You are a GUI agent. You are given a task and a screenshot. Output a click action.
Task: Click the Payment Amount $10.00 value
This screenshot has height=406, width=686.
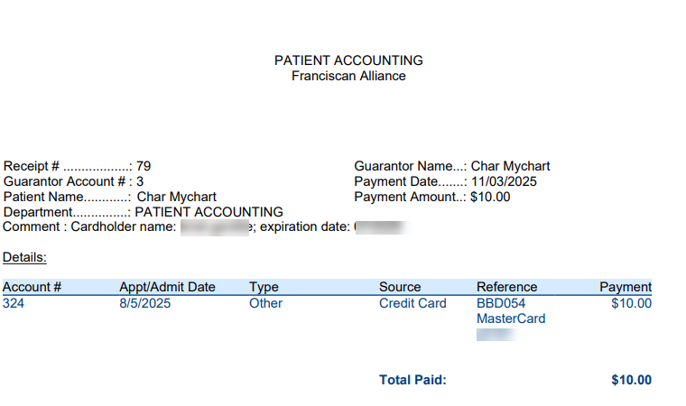click(x=490, y=197)
